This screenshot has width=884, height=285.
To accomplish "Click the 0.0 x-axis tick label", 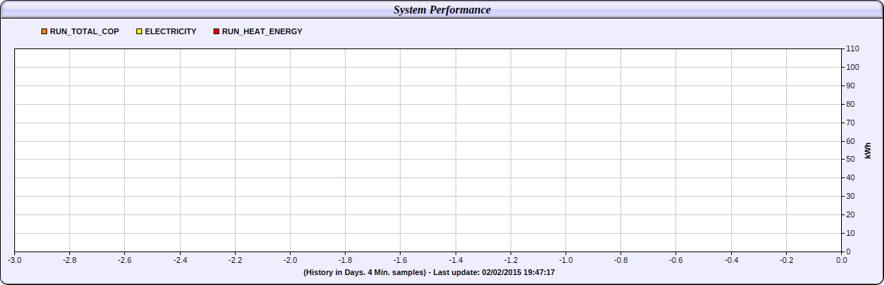I will click(x=841, y=260).
